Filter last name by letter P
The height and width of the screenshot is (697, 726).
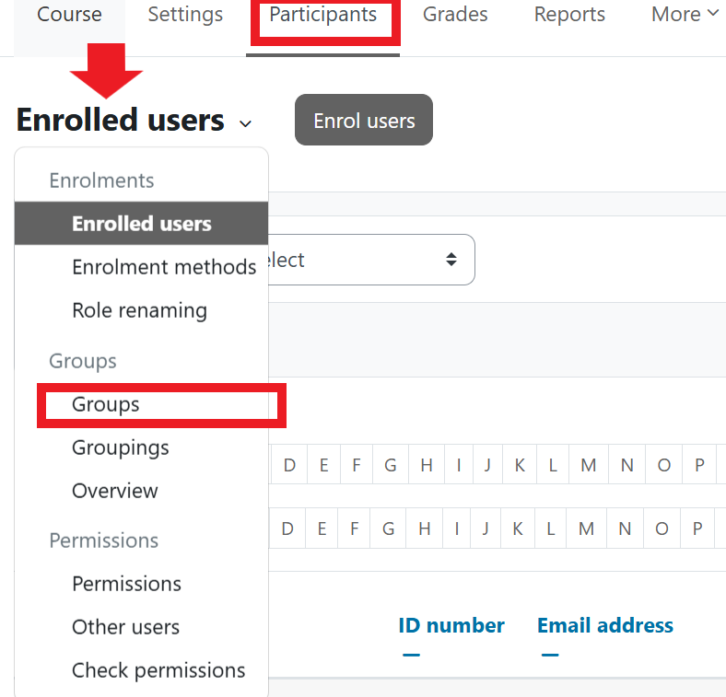click(x=699, y=529)
